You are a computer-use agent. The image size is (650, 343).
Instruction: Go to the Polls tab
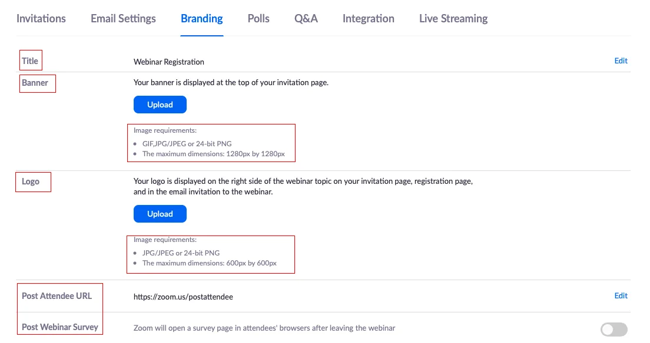(x=258, y=18)
